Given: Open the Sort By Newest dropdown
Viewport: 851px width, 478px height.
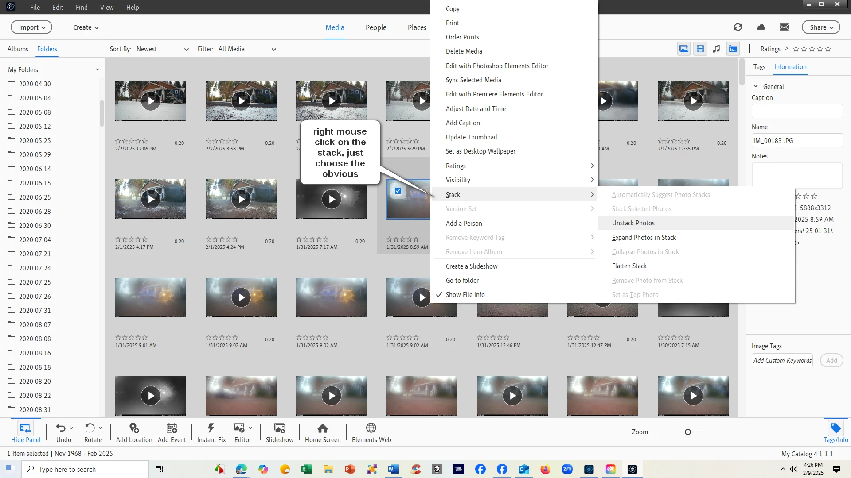Looking at the screenshot, I should click(x=162, y=49).
